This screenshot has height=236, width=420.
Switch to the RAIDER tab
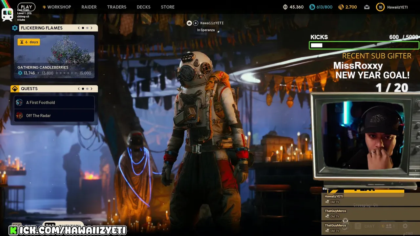coord(89,7)
